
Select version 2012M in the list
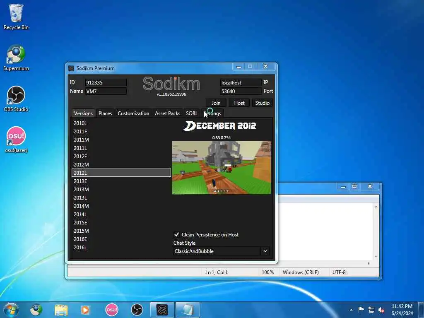pos(121,164)
